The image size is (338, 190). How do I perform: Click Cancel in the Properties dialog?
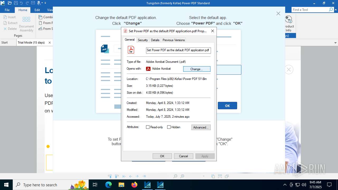[x=184, y=156]
